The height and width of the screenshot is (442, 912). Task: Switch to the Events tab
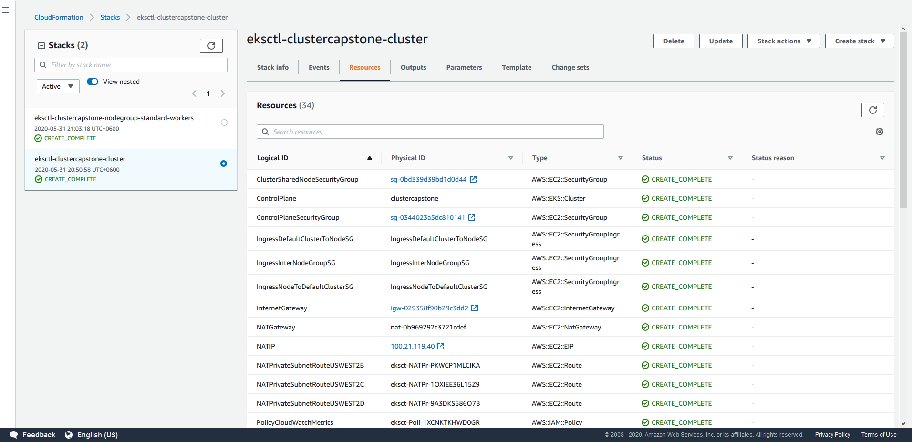pos(319,67)
